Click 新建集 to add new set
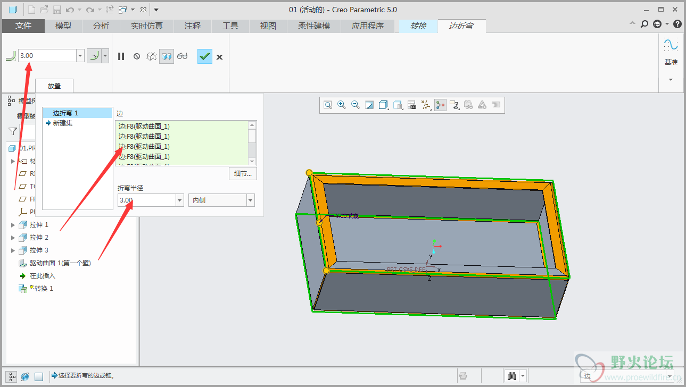The image size is (686, 387). 63,123
